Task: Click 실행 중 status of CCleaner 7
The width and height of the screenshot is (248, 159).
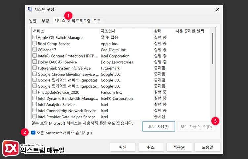Action: pyautogui.click(x=160, y=50)
